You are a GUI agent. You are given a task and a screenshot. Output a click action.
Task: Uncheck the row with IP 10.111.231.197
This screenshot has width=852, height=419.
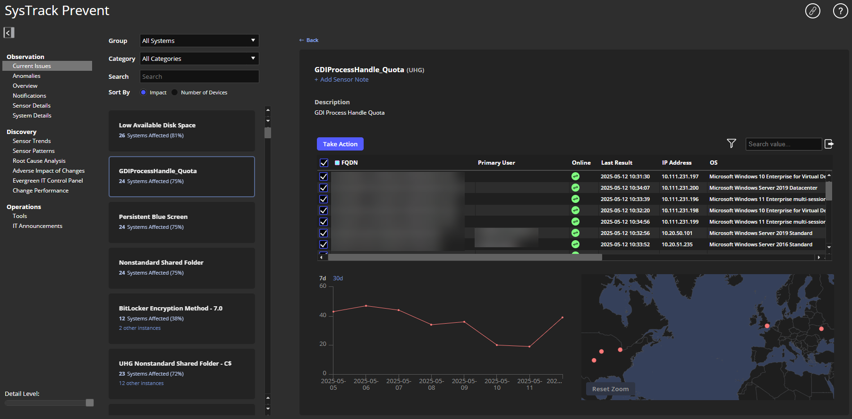(x=324, y=176)
